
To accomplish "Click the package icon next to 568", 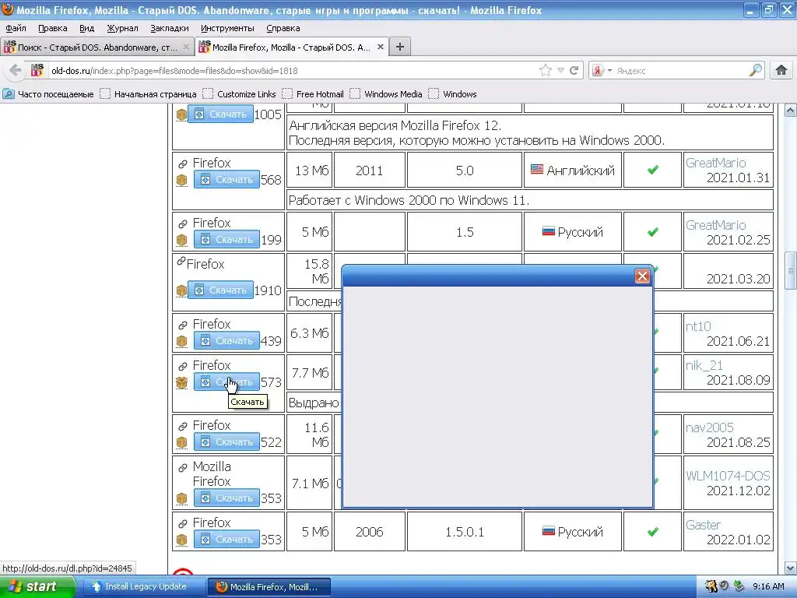I will tap(181, 180).
